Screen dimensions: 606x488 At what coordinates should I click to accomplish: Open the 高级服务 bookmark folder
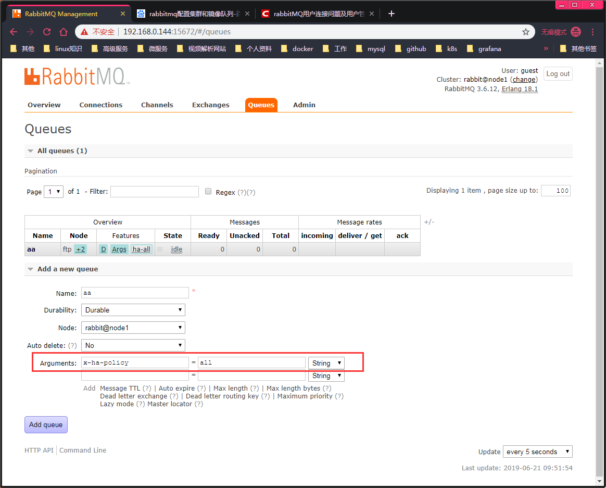click(110, 49)
